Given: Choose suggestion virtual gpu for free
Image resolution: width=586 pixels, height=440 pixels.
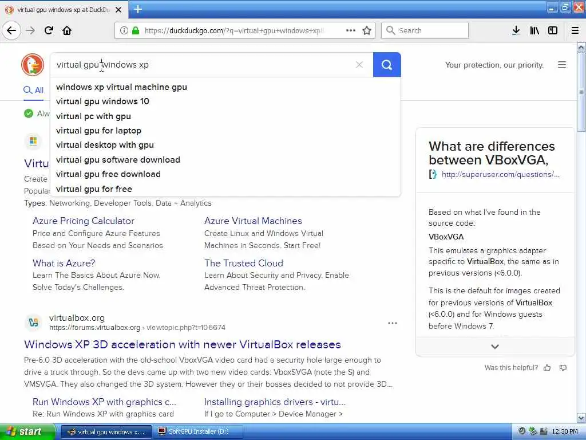Looking at the screenshot, I should coord(94,189).
